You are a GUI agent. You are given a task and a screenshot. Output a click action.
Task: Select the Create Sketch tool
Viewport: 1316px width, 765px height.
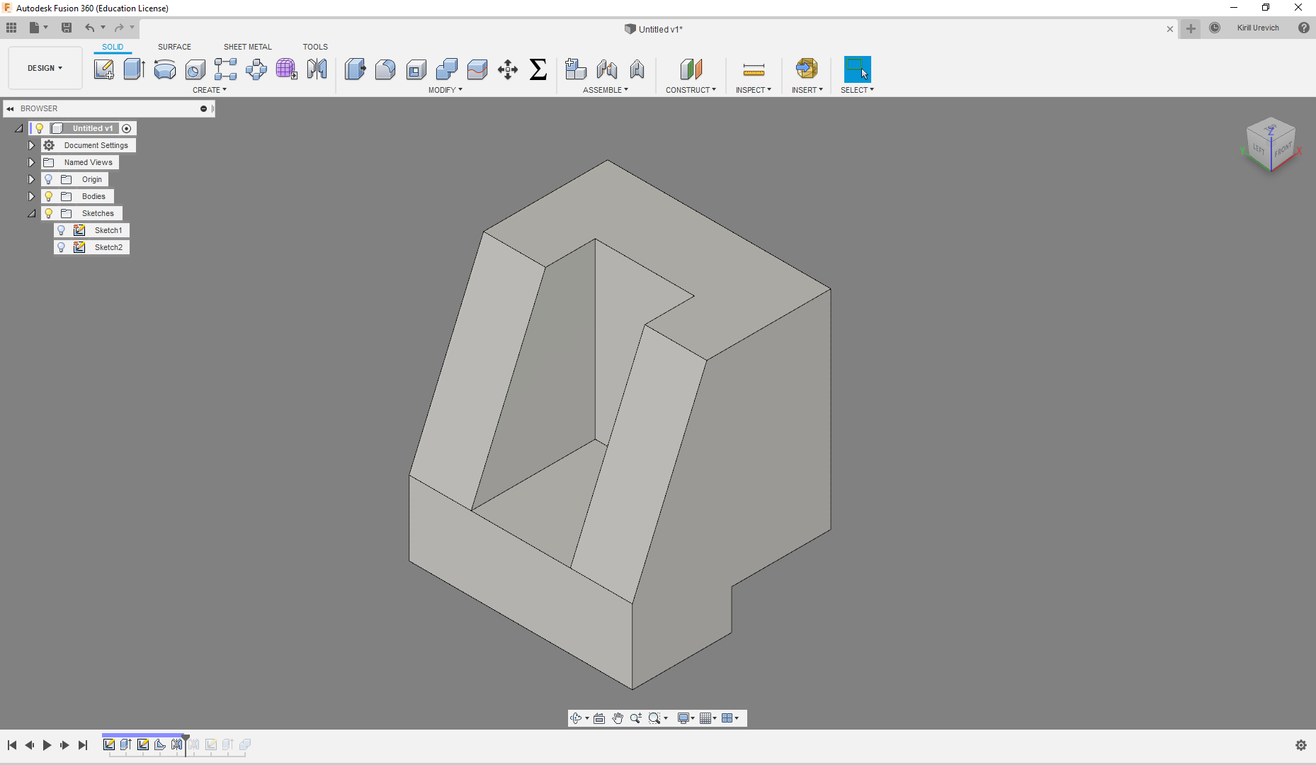[x=104, y=69]
